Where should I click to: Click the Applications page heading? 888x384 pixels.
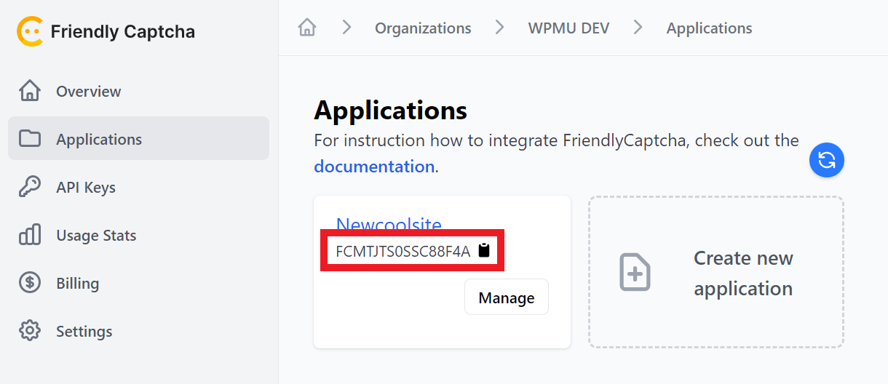[x=391, y=111]
